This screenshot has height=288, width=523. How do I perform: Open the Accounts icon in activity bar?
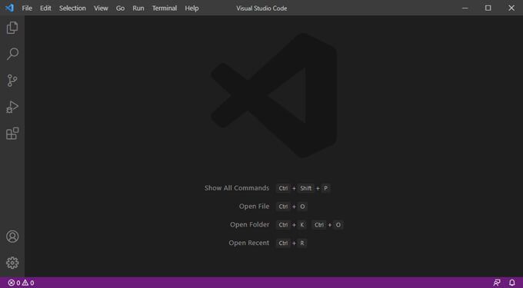(x=12, y=237)
